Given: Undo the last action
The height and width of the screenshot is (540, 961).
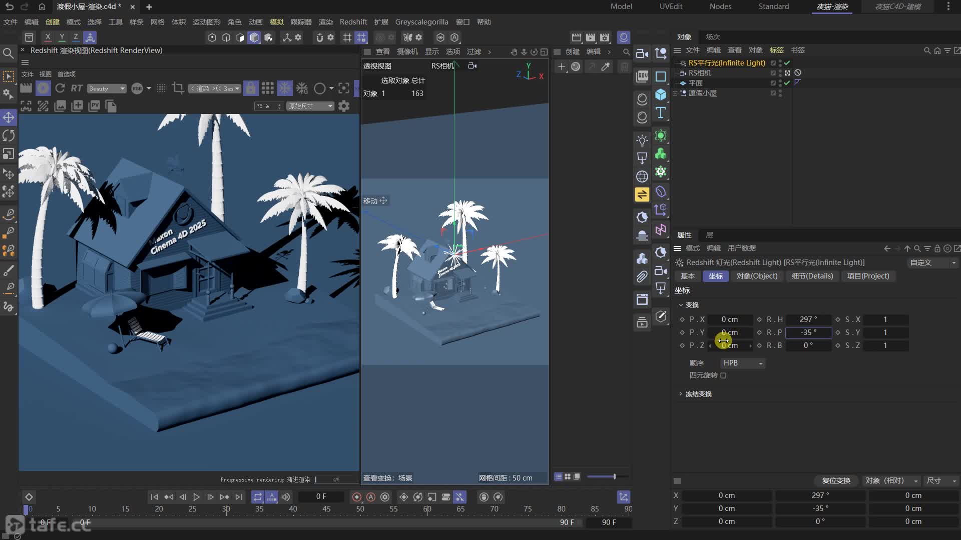Looking at the screenshot, I should [10, 6].
